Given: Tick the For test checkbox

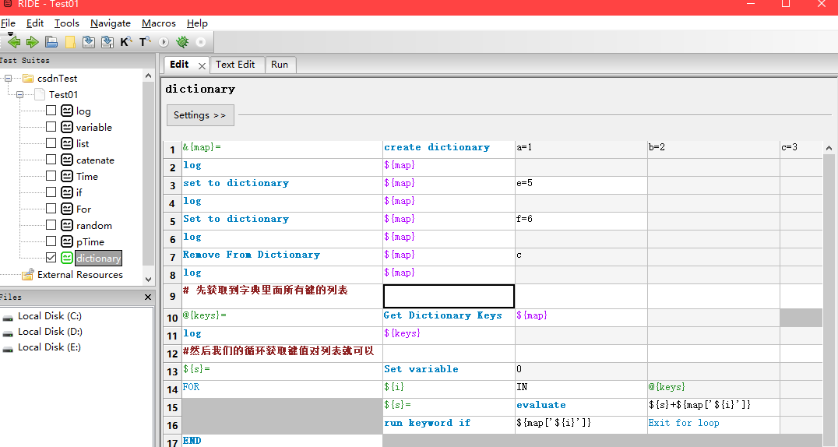Looking at the screenshot, I should (x=51, y=208).
